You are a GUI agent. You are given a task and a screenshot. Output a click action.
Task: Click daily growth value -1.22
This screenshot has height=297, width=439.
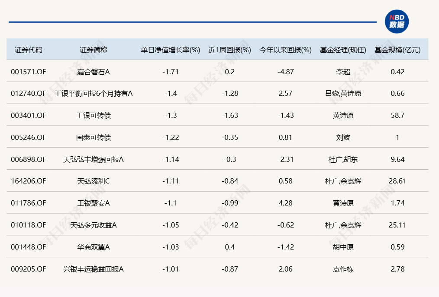tap(171, 137)
